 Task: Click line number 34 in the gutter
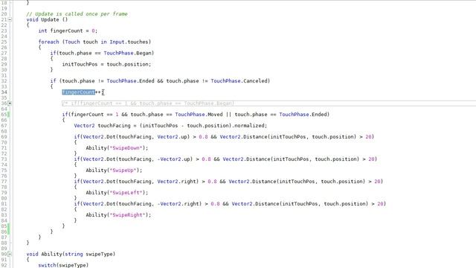click(4, 92)
